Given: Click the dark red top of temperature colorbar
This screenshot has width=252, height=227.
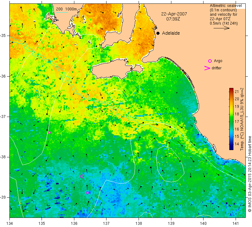Looking at the screenshot, I should coord(231,89).
